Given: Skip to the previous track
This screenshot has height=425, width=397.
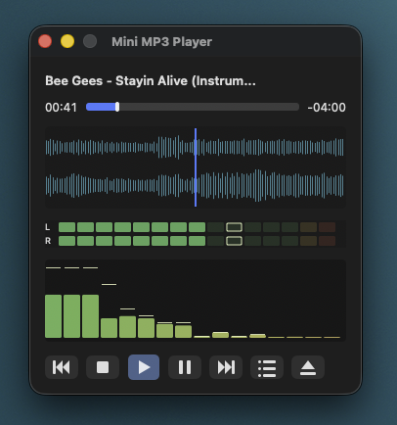Looking at the screenshot, I should click(x=62, y=367).
